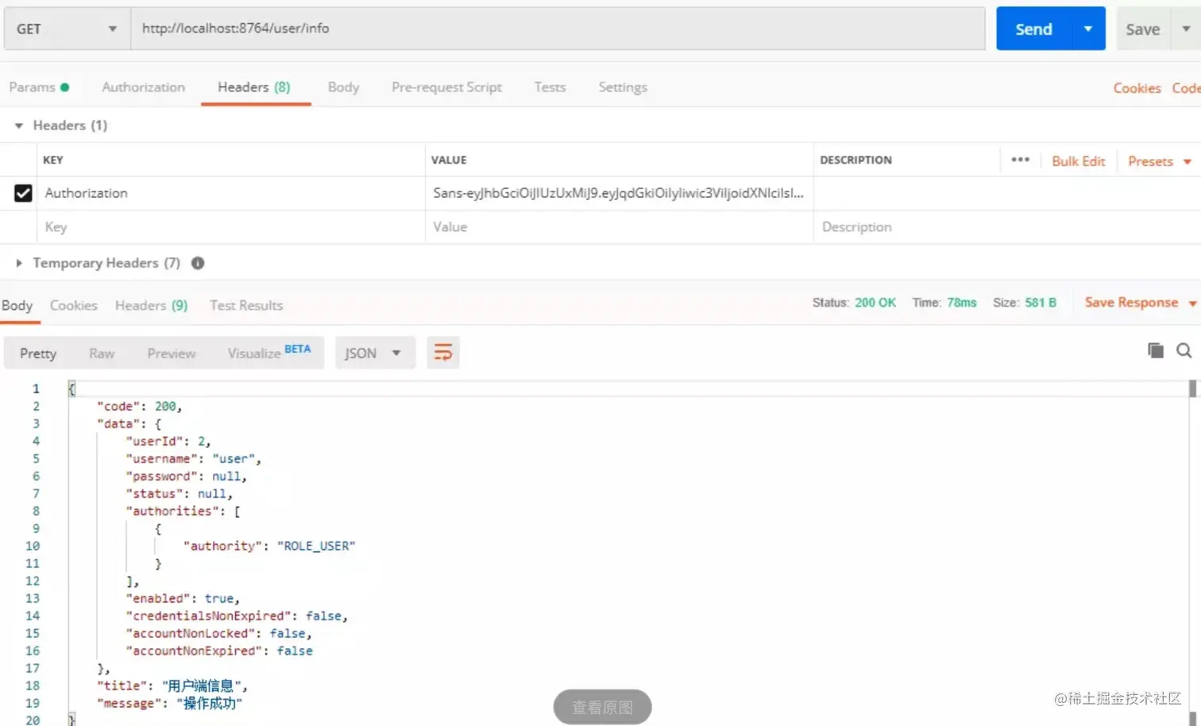The width and height of the screenshot is (1201, 726).
Task: Switch to Raw response view
Action: 102,353
